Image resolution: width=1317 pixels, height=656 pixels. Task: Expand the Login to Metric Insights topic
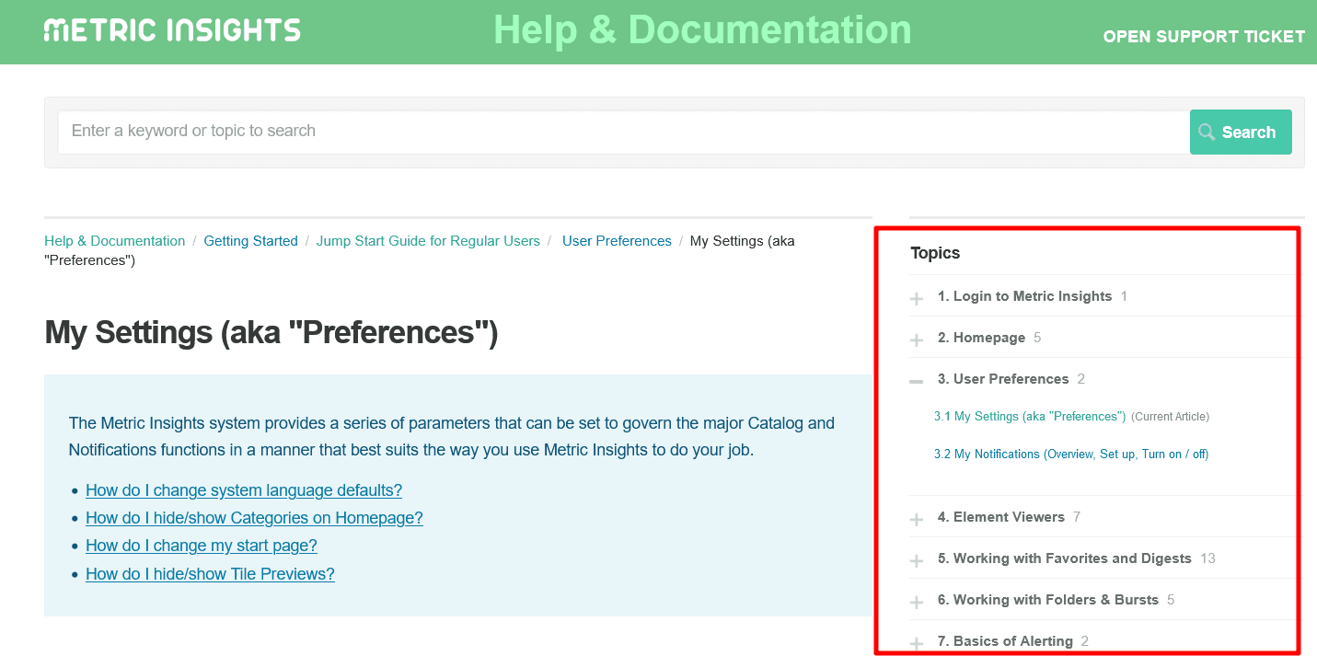[917, 298]
